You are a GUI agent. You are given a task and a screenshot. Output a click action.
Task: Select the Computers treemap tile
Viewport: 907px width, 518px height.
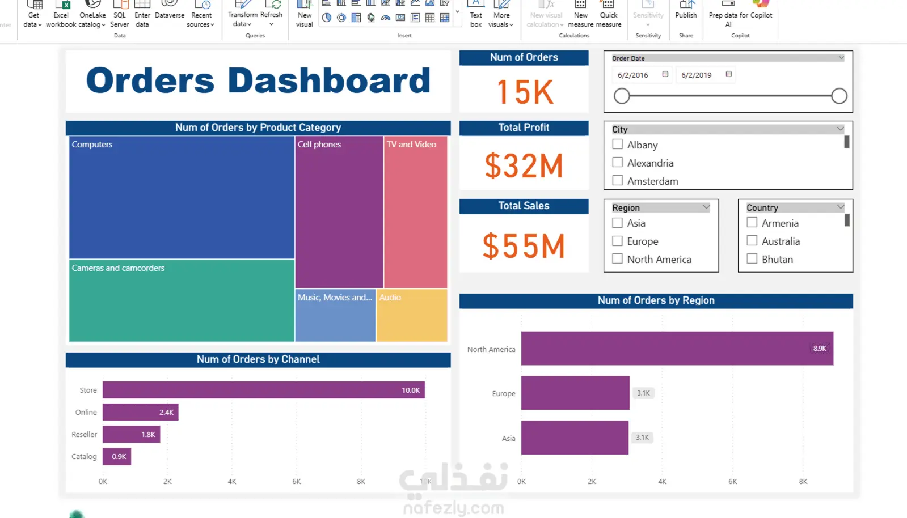(x=182, y=197)
